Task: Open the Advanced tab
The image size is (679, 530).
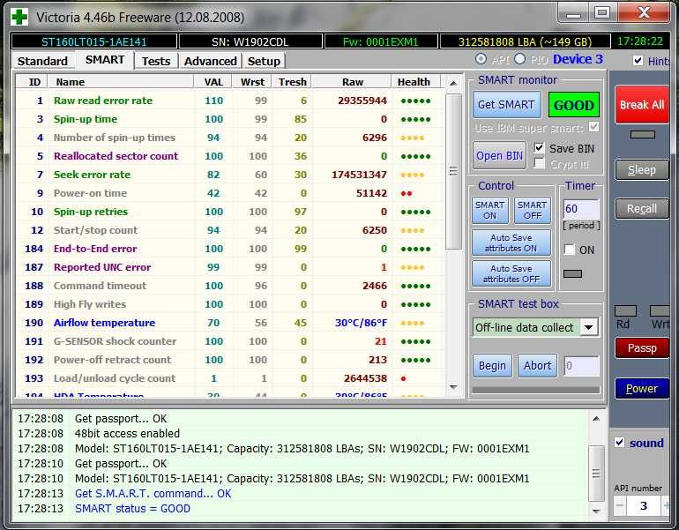Action: pyautogui.click(x=211, y=61)
